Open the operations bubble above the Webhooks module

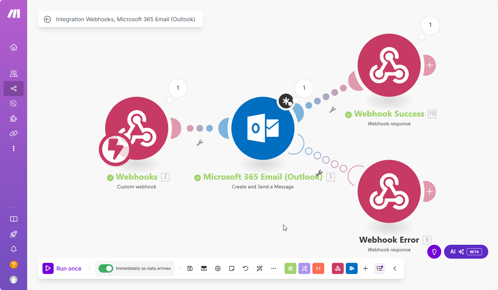pyautogui.click(x=178, y=88)
